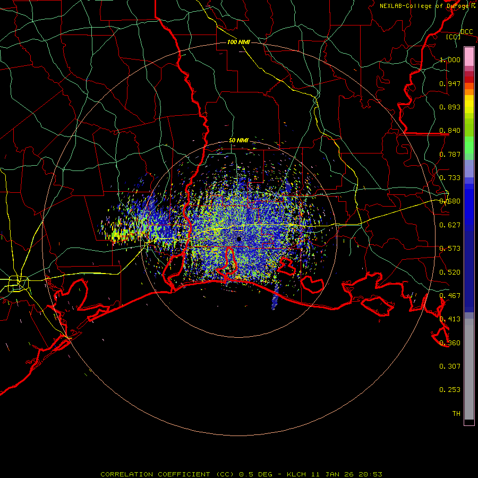Click the Correlation Coefficient KLCH product title footer
This screenshot has height=478, width=478.
(x=241, y=474)
